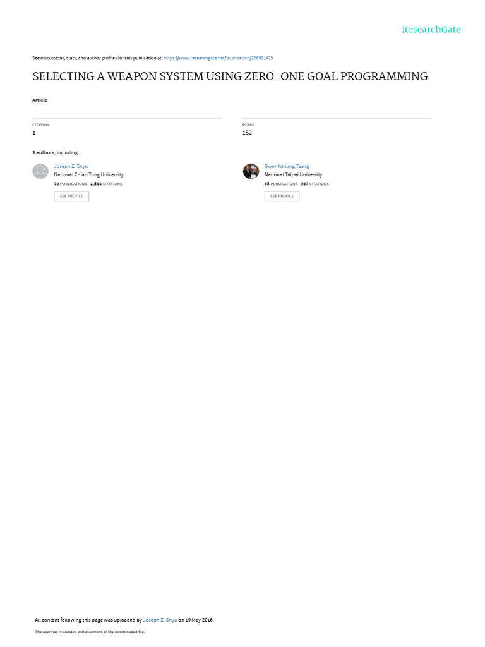The image size is (485, 647).
Task: Click the Citation count value
Action: (34, 133)
